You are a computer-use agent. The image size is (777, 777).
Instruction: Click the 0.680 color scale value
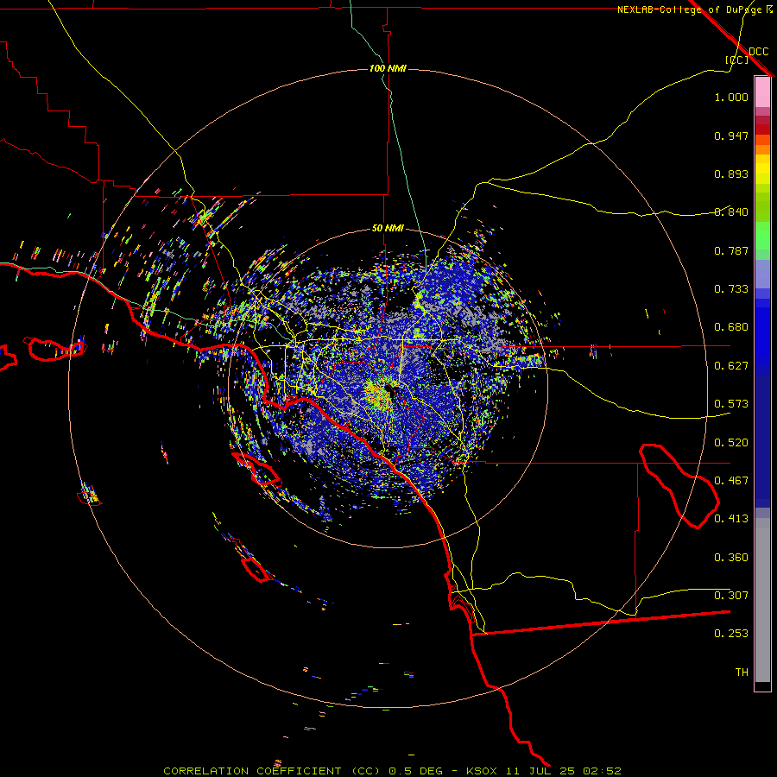coord(731,327)
